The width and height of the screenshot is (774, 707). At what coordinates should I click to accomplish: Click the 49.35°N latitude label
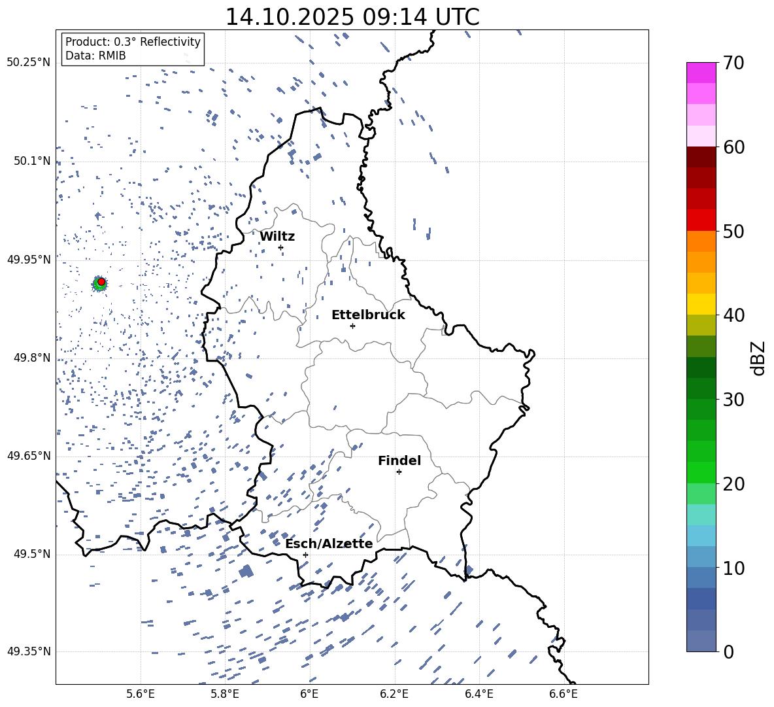[x=29, y=651]
